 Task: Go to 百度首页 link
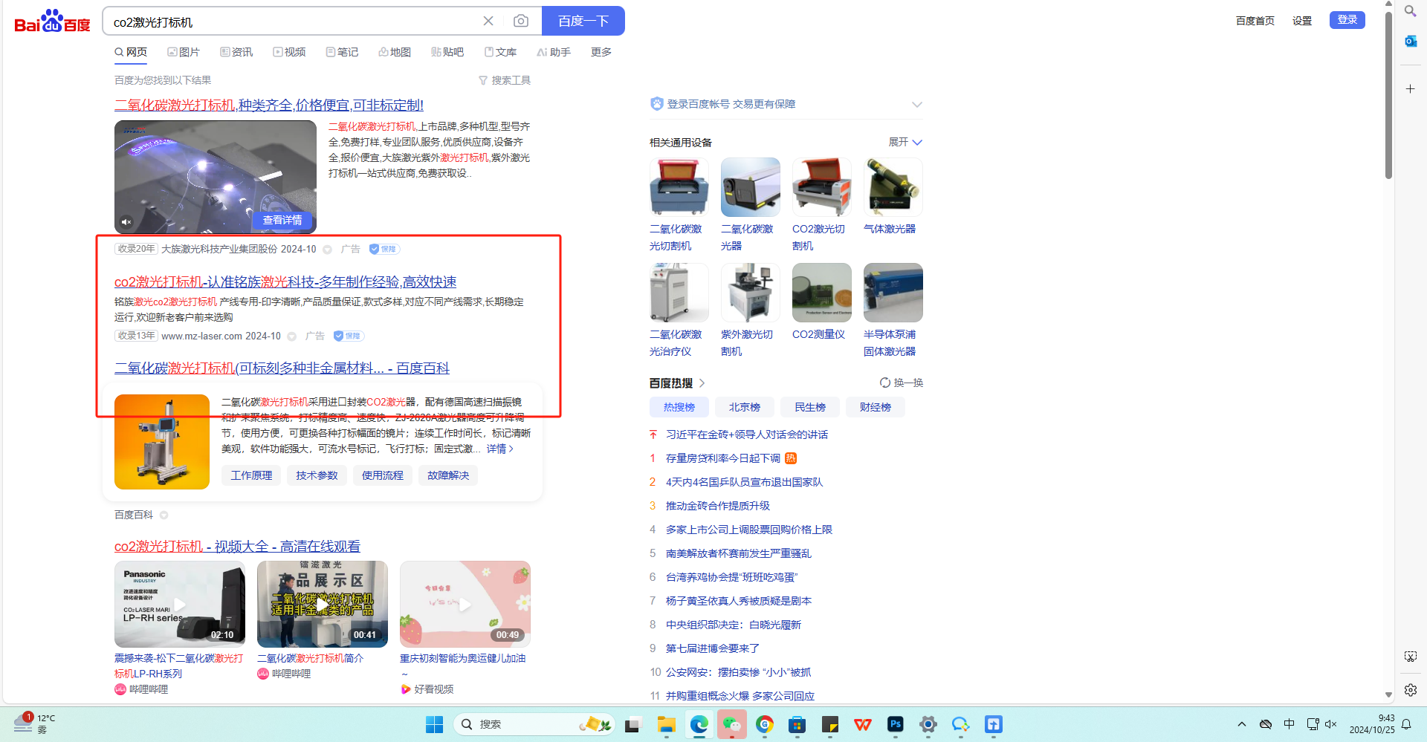(x=1255, y=21)
